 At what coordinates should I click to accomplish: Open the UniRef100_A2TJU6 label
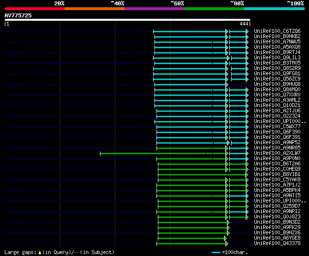pyautogui.click(x=277, y=111)
